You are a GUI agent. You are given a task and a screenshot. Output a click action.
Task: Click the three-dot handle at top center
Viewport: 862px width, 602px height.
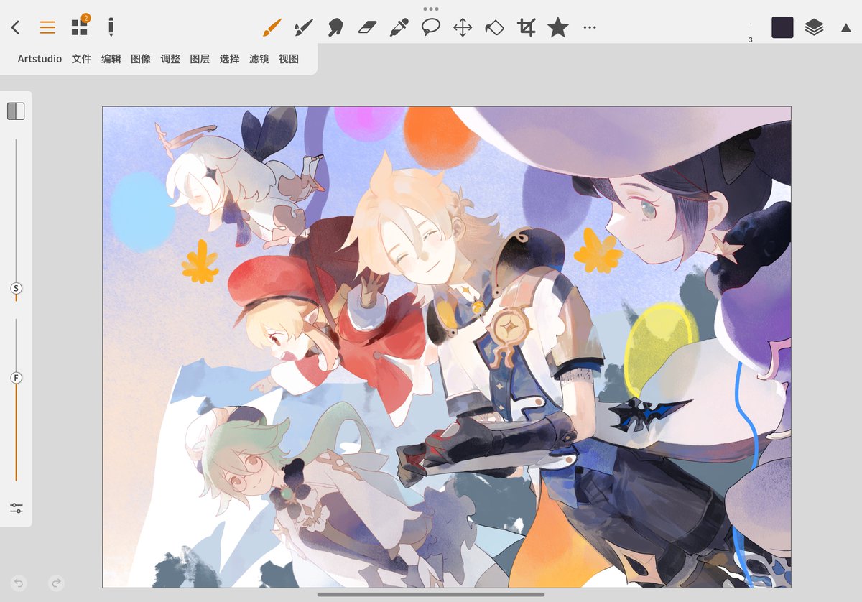[x=431, y=9]
